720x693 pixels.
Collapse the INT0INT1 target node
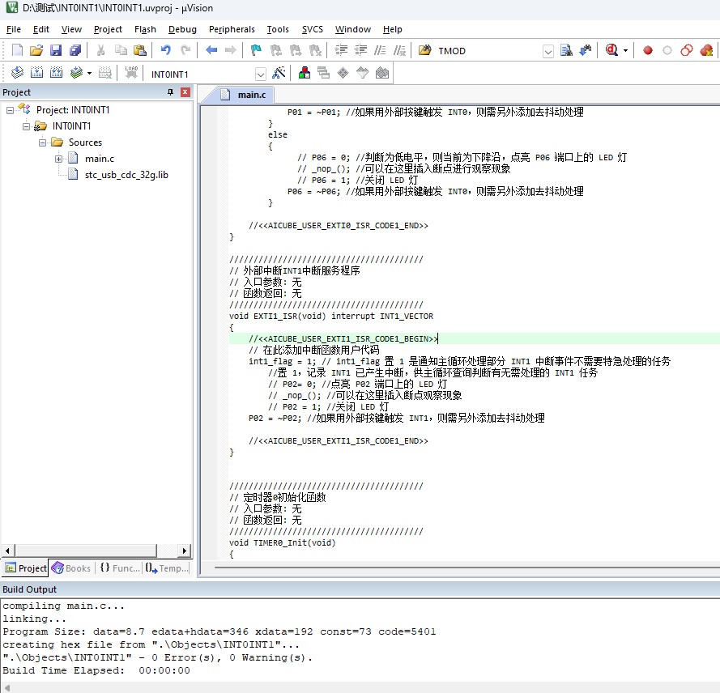coord(26,126)
